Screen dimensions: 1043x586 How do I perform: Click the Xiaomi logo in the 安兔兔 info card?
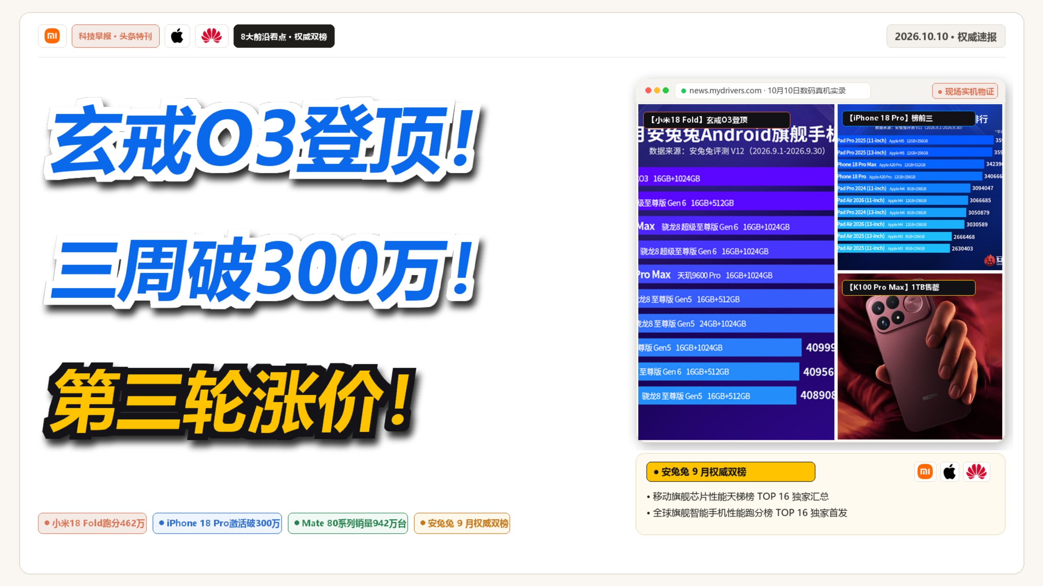point(925,472)
